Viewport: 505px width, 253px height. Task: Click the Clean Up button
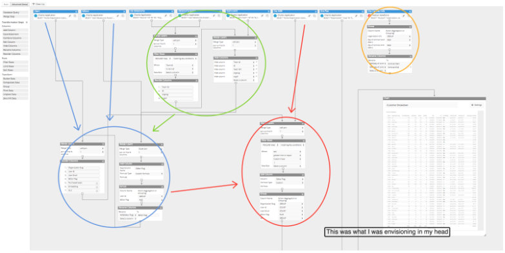[39, 4]
